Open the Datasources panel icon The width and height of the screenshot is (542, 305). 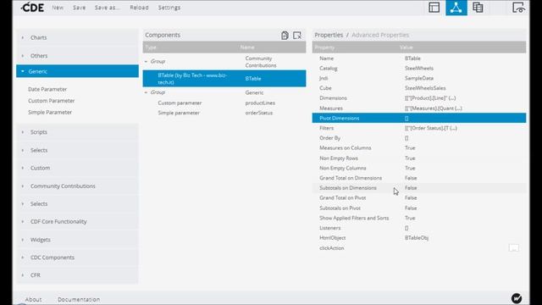478,8
